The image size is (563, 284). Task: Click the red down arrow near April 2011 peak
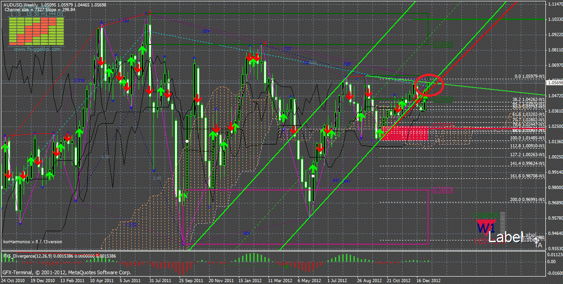(100, 61)
